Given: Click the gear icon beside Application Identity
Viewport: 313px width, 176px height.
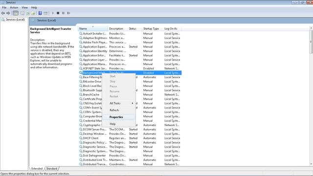Looking at the screenshot, I should tap(81, 51).
